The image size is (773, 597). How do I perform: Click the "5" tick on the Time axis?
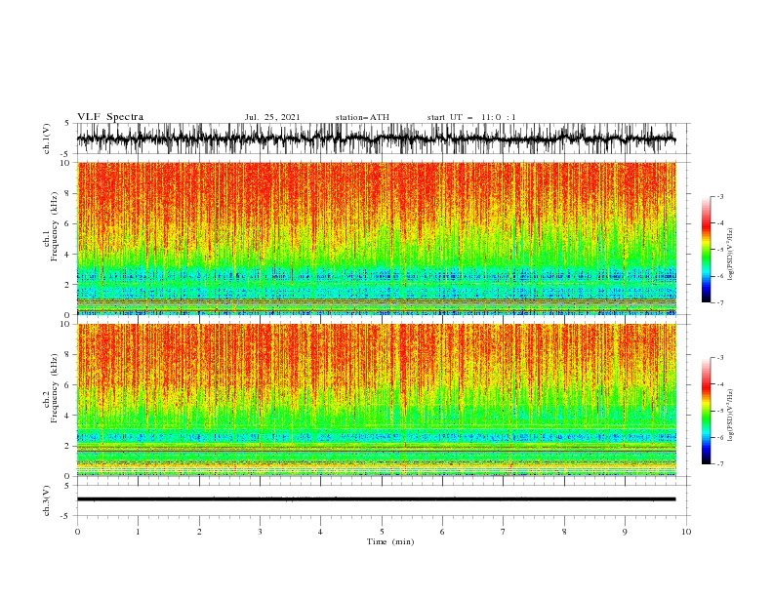(382, 532)
